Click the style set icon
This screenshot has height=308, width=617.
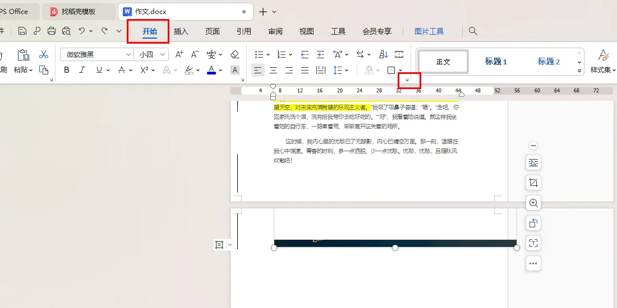[603, 55]
